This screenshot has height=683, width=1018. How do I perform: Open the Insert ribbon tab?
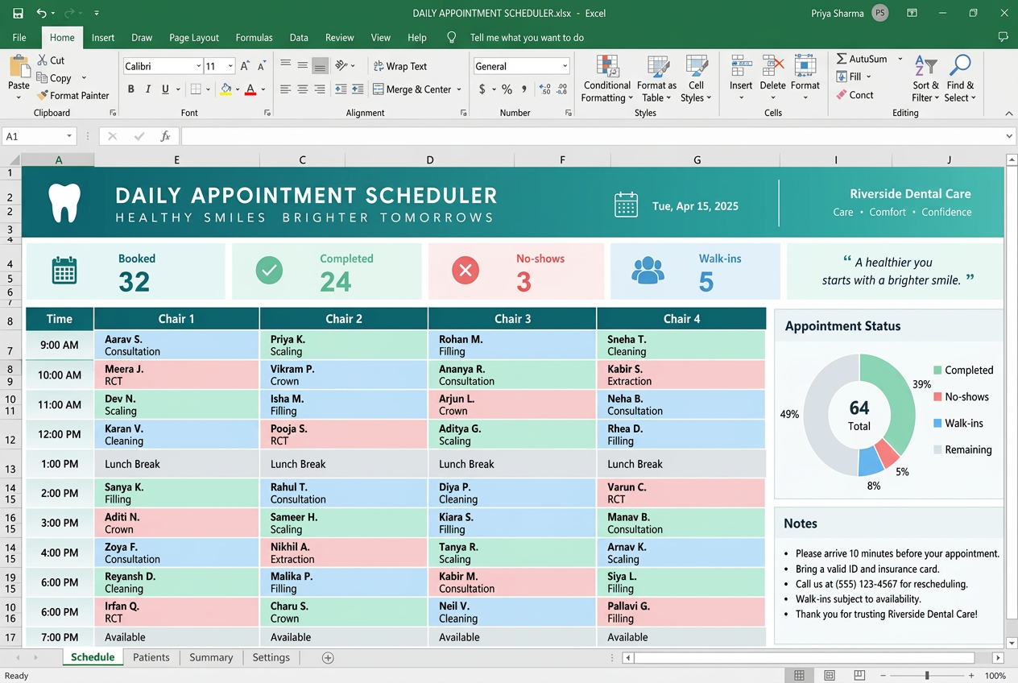click(103, 37)
